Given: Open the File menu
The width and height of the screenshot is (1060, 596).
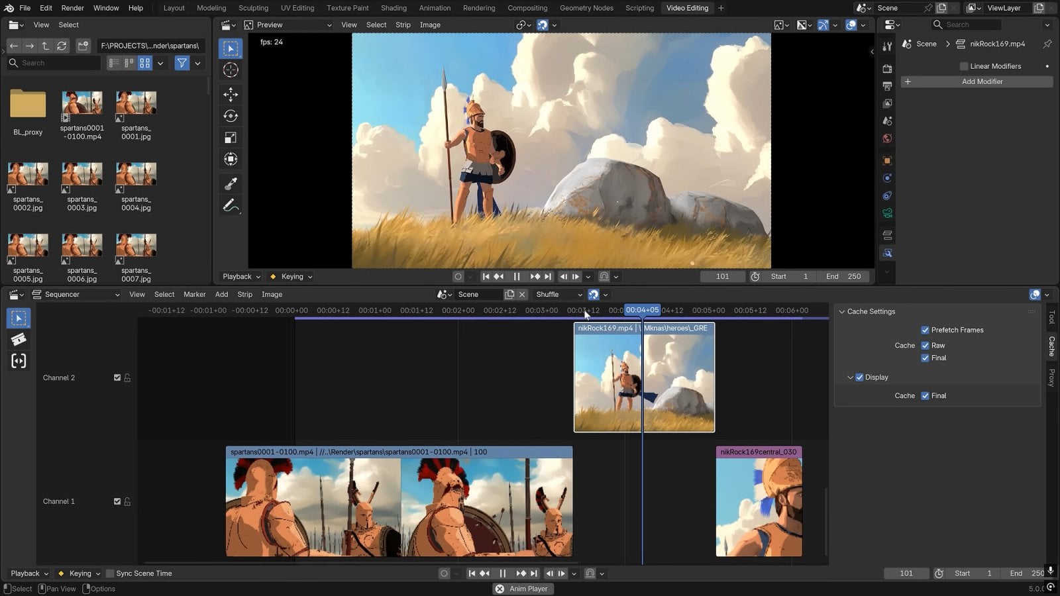Looking at the screenshot, I should click(x=25, y=8).
